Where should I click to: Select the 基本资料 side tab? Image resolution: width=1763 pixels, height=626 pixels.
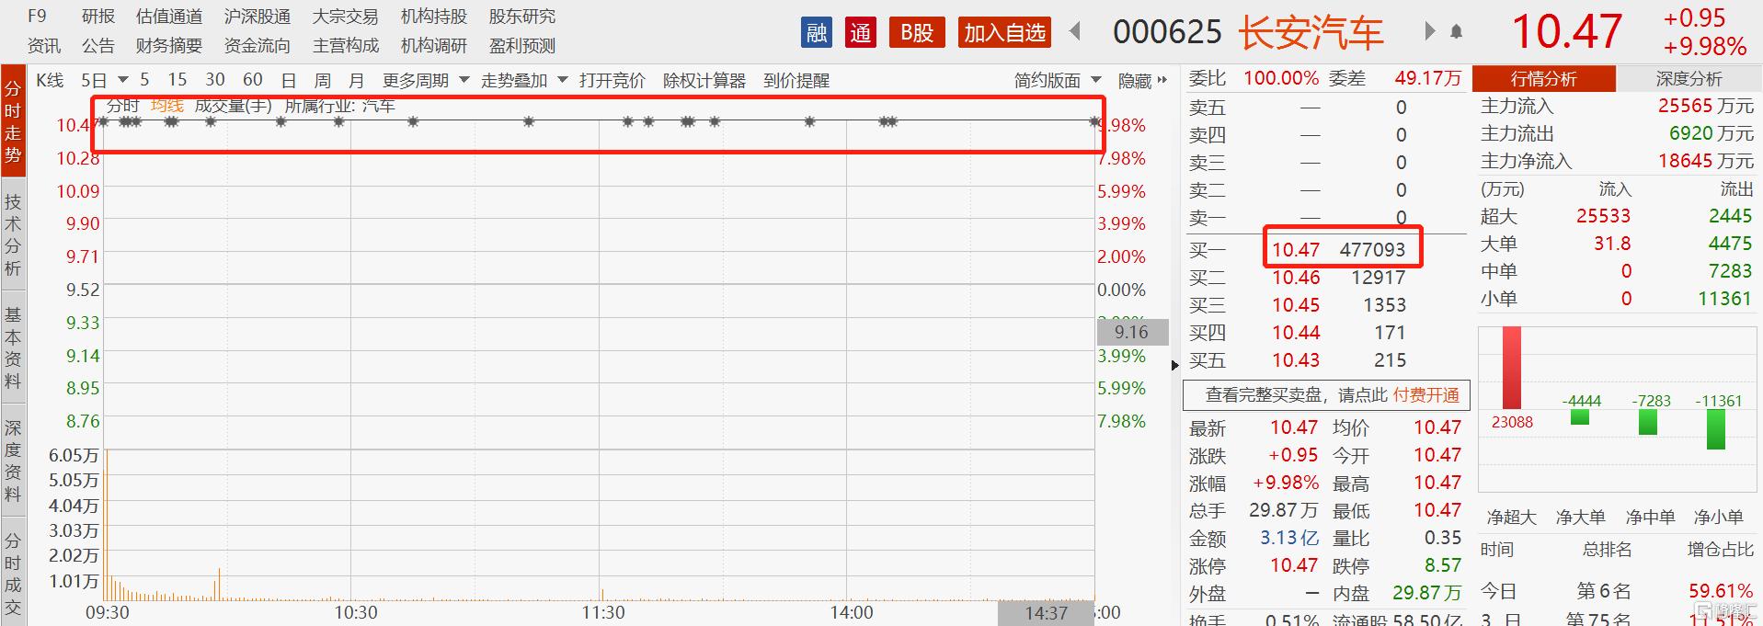(13, 347)
